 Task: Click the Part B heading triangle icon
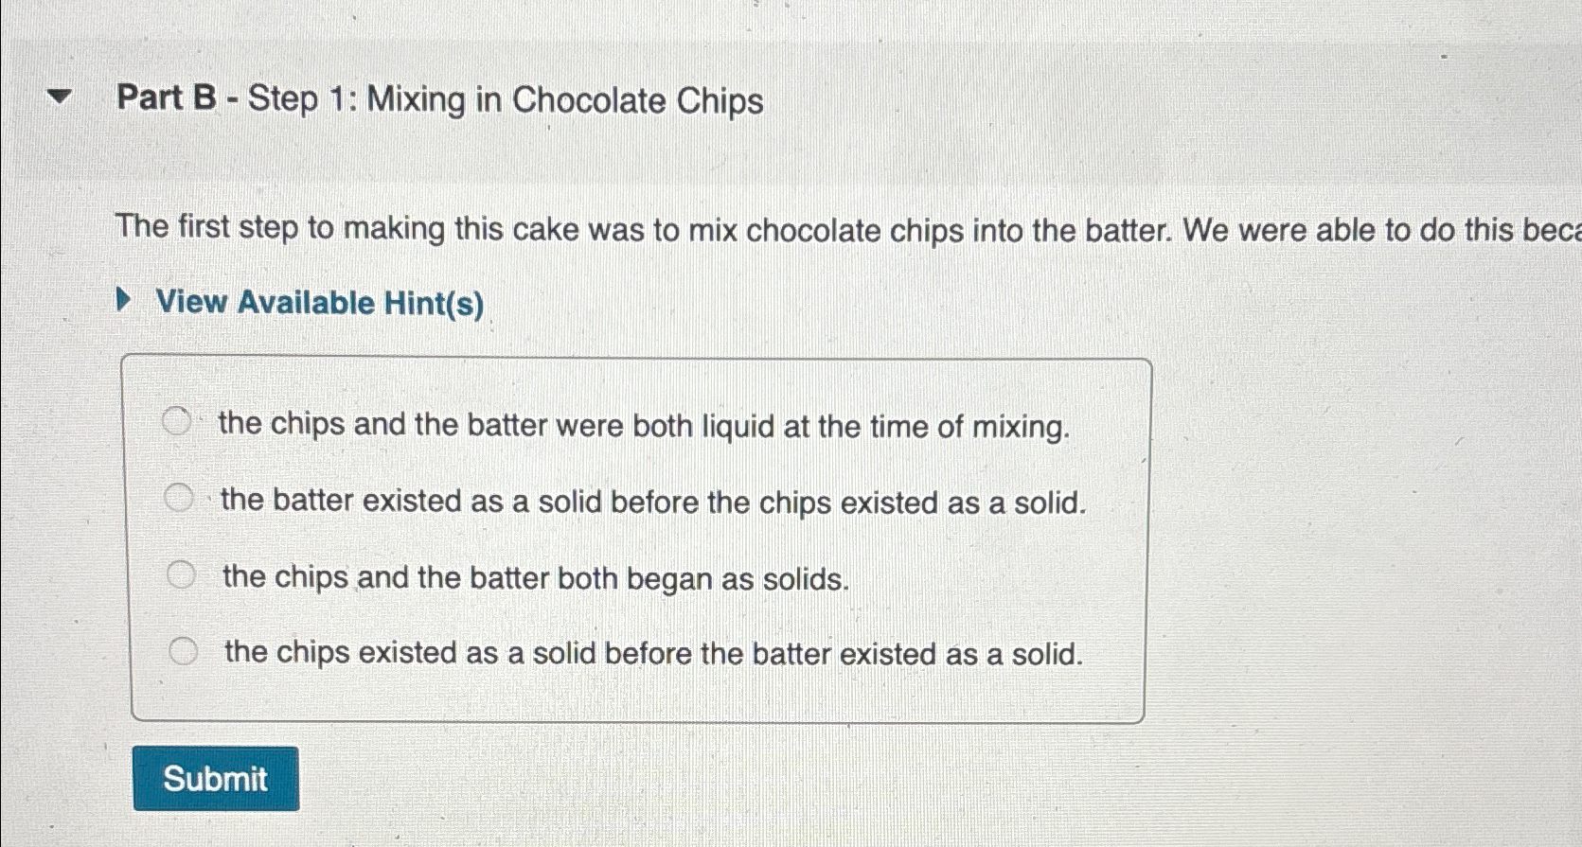coord(59,96)
